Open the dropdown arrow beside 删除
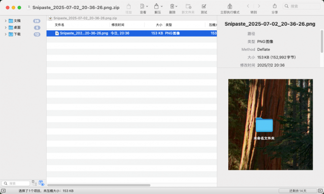 (176, 6)
